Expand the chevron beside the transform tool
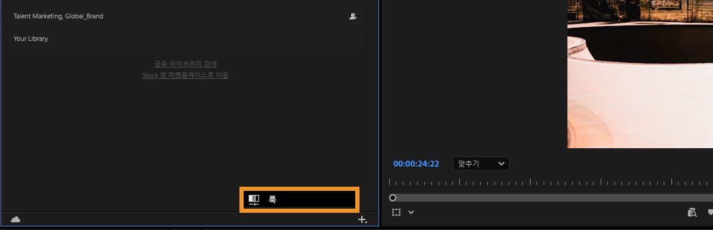The width and height of the screenshot is (713, 230). (x=411, y=212)
